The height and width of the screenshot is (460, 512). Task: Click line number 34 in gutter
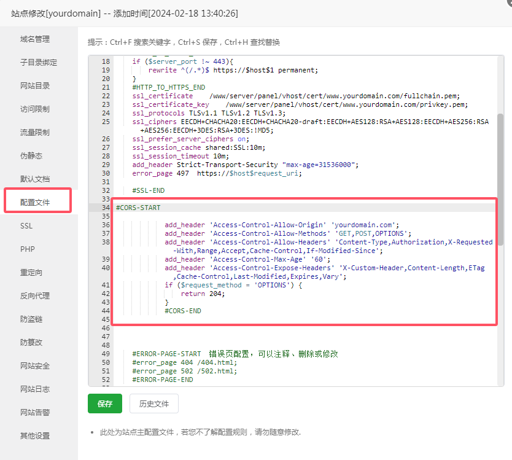pyautogui.click(x=106, y=208)
